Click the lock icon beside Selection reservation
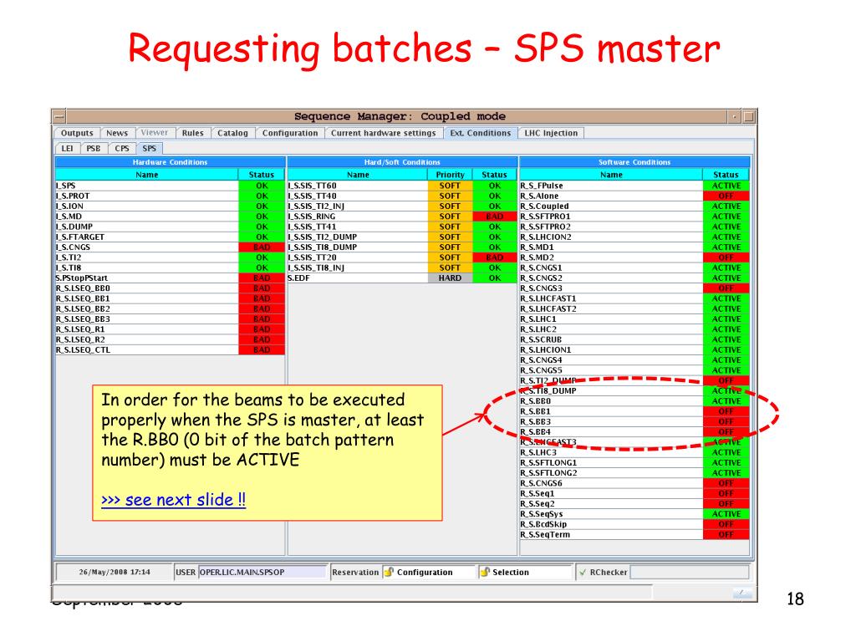 (x=484, y=572)
